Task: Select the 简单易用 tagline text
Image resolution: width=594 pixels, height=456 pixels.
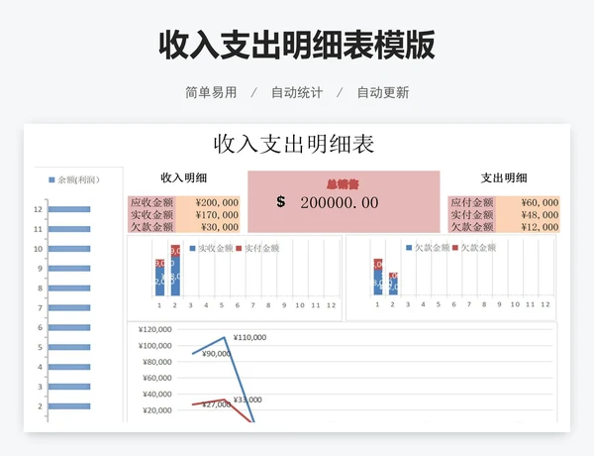Action: point(211,92)
